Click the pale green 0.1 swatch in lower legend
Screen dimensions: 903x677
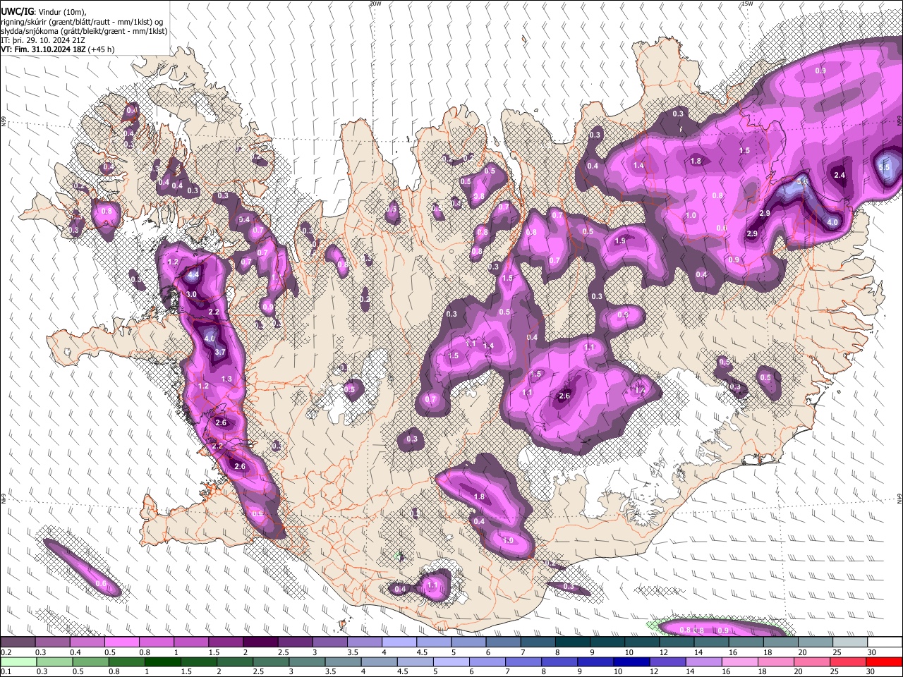(18, 662)
